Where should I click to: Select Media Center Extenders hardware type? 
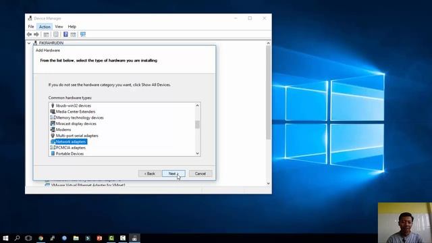(x=76, y=111)
